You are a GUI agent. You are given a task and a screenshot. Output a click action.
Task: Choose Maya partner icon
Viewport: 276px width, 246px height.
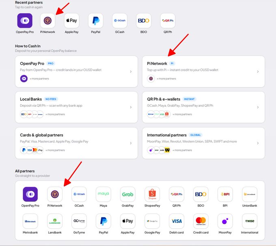pyautogui.click(x=103, y=194)
